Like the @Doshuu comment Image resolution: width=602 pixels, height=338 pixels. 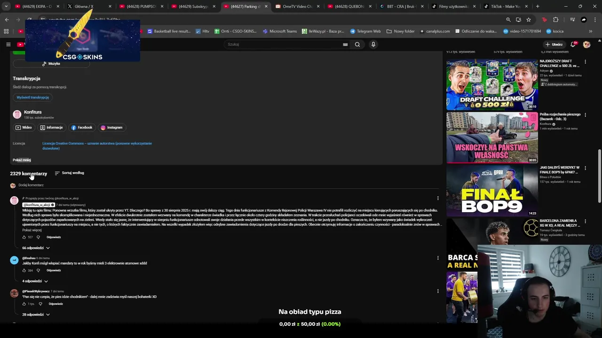(24, 270)
